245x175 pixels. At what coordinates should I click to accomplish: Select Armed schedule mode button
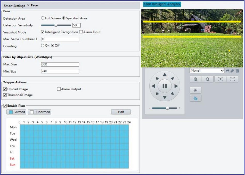click(x=17, y=112)
